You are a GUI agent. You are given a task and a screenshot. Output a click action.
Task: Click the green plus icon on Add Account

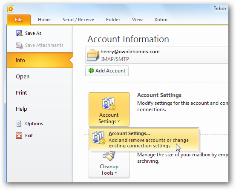pyautogui.click(x=91, y=70)
